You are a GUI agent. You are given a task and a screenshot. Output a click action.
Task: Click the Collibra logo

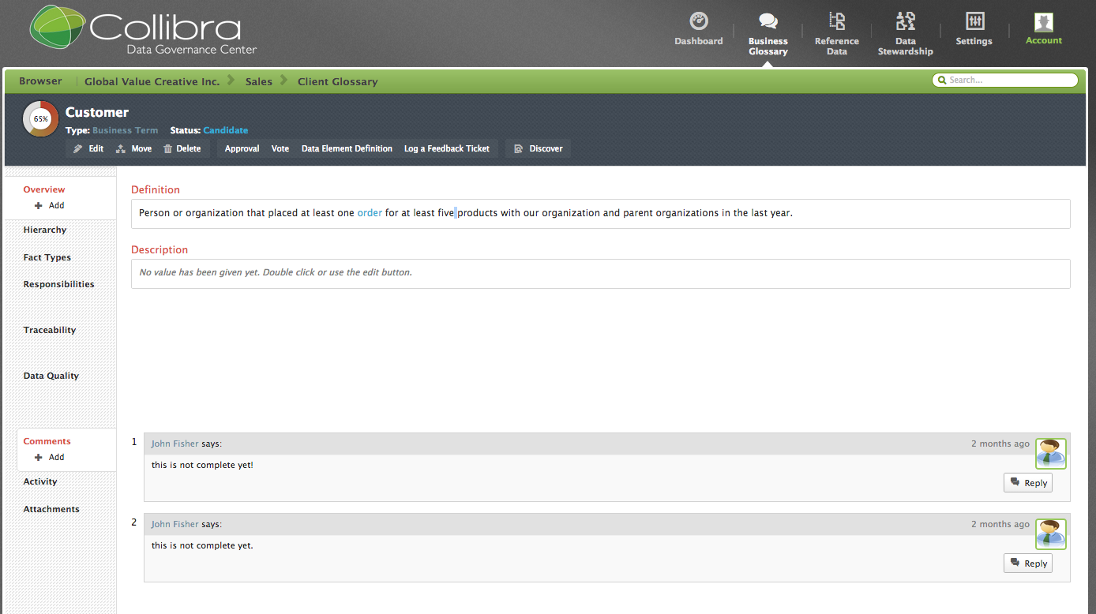[x=144, y=32]
